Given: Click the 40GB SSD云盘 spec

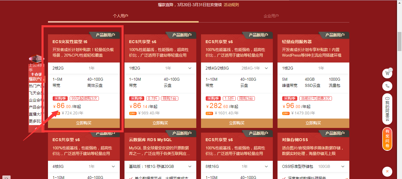Looking at the screenshot, I should [x=312, y=82].
